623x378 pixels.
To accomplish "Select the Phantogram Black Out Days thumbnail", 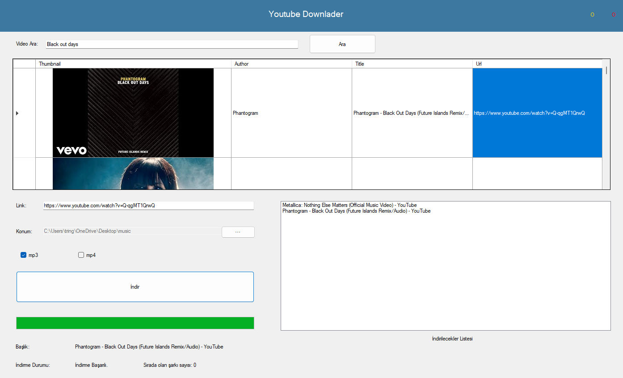I will pos(133,113).
